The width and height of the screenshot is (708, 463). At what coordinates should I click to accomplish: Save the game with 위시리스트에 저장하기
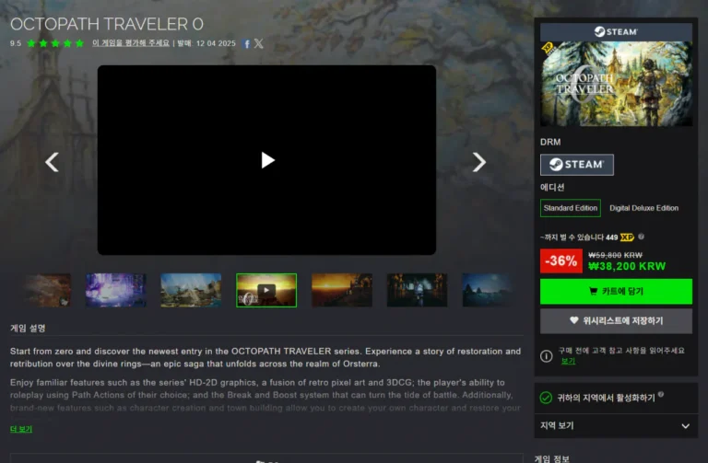(615, 320)
